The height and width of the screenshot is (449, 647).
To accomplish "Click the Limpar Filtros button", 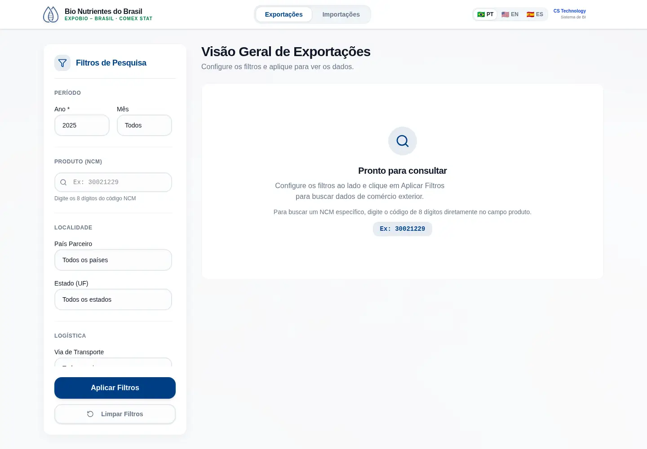I will [x=115, y=414].
